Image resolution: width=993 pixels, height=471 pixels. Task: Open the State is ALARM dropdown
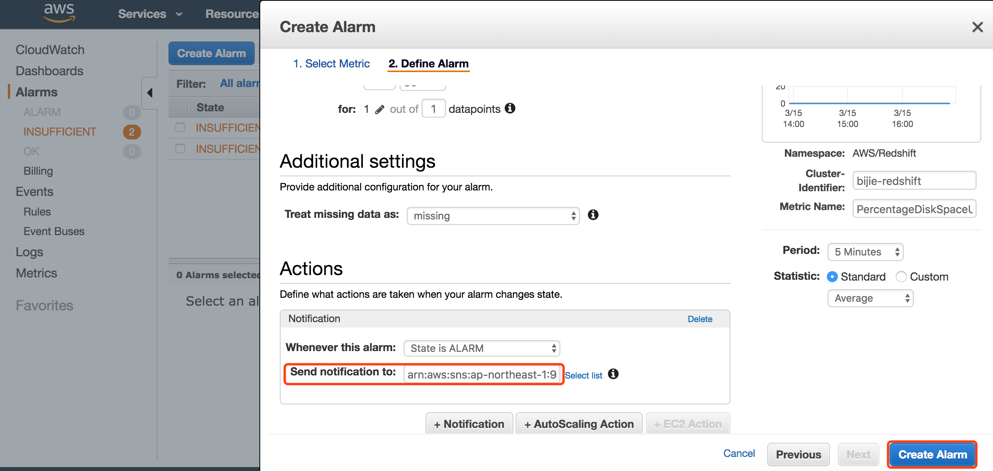(x=482, y=348)
